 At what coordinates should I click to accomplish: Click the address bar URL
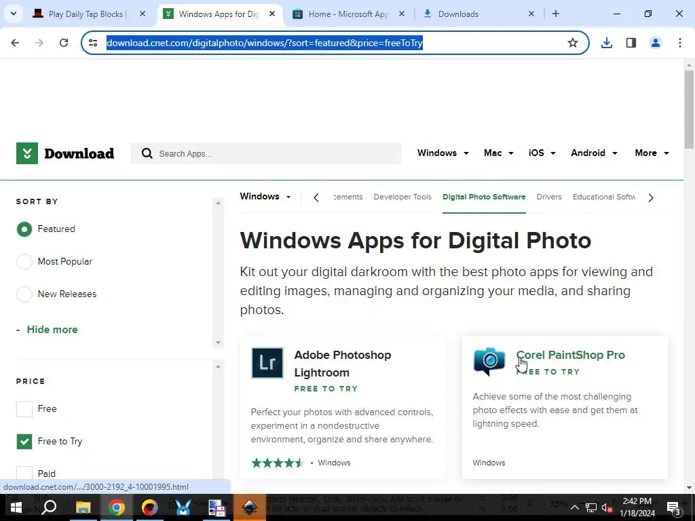265,43
